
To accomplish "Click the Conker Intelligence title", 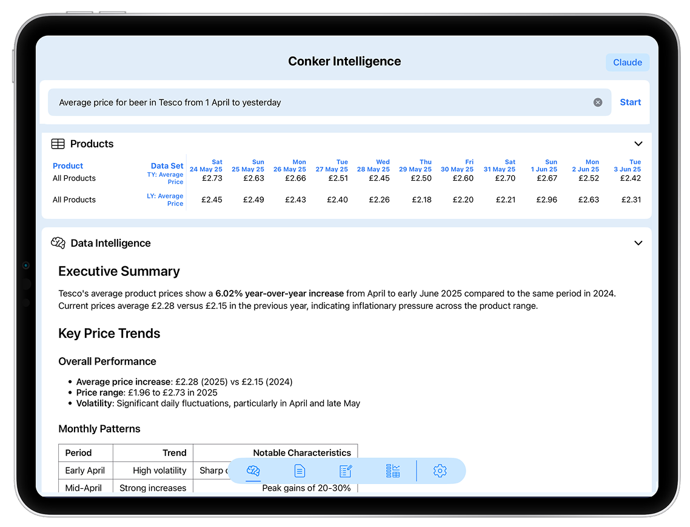I will coord(344,61).
